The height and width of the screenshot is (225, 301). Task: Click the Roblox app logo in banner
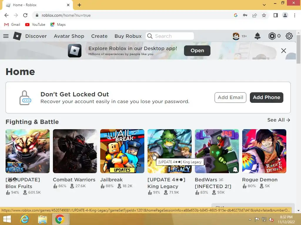75,51
